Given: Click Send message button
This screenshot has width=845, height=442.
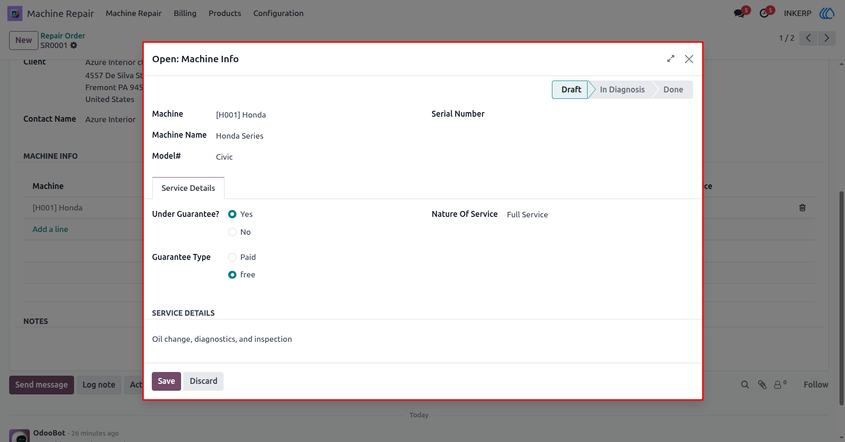Looking at the screenshot, I should click(x=41, y=385).
